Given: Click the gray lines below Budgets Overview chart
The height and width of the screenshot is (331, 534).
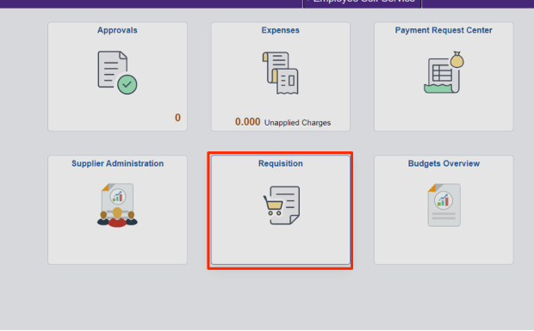Looking at the screenshot, I should pyautogui.click(x=444, y=216).
